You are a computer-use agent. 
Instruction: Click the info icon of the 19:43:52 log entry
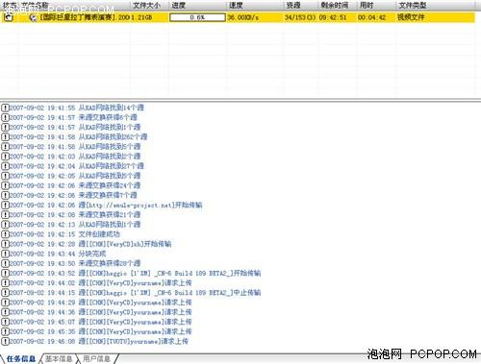pos(5,273)
